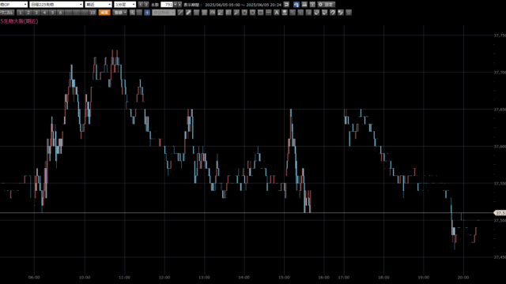Image resolution: width=506 pixels, height=284 pixels.
Task: Click the orange 編集 edit button
Action: point(104,13)
